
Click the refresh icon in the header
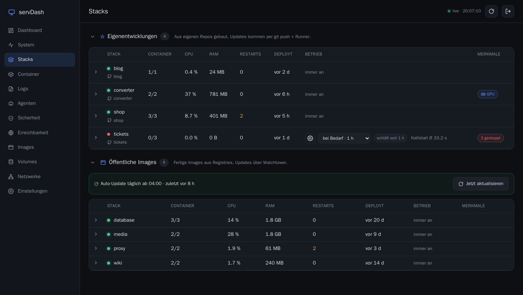(491, 11)
